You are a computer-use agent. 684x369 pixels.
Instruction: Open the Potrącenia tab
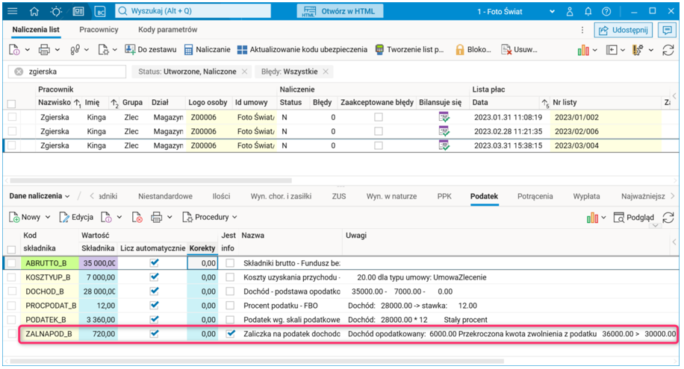click(535, 196)
